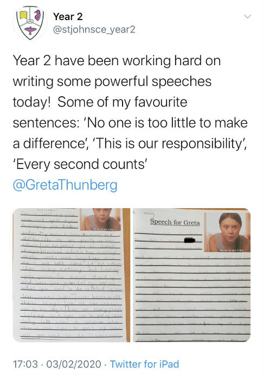
Task: Click the Greta portrait in left photo
Action: 100,220
